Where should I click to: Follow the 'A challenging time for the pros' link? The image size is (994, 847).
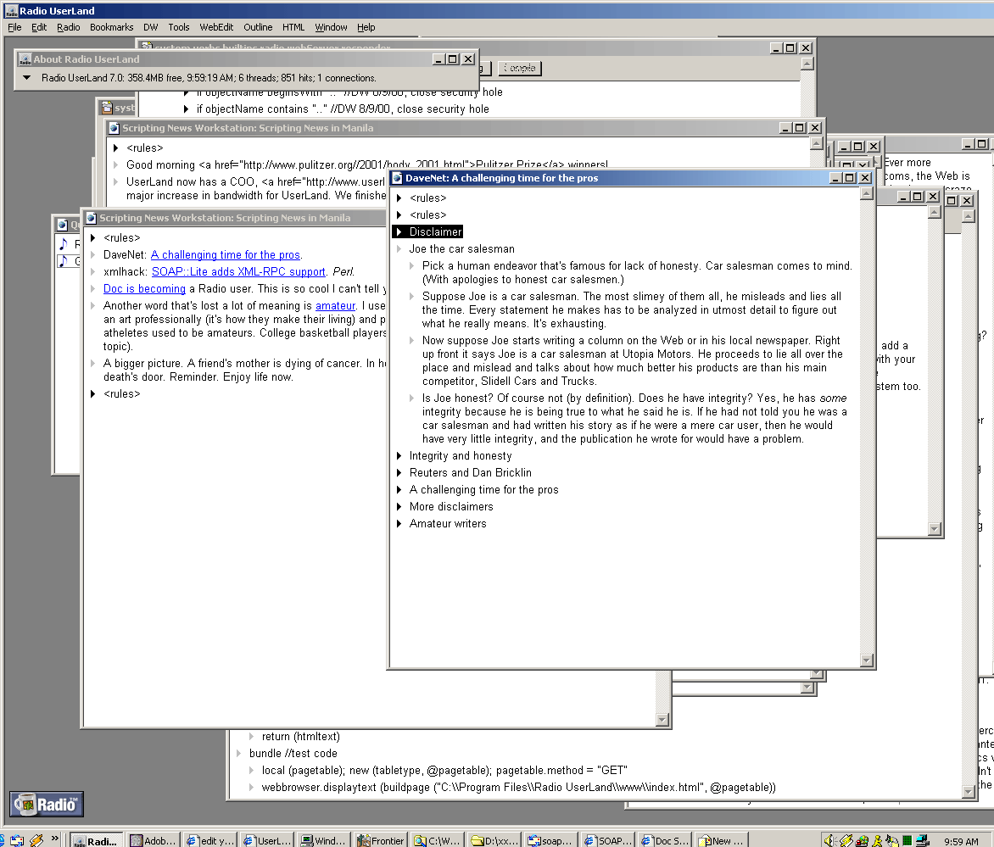point(225,255)
